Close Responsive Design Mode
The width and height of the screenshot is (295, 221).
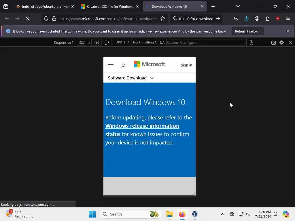291,43
